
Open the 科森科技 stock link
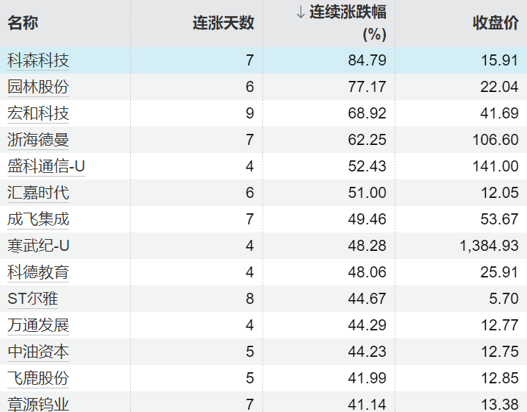pos(38,60)
